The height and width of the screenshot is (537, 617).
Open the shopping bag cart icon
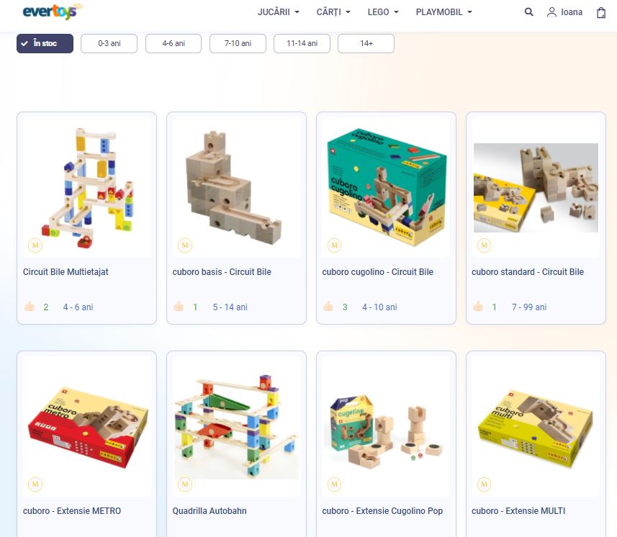601,12
